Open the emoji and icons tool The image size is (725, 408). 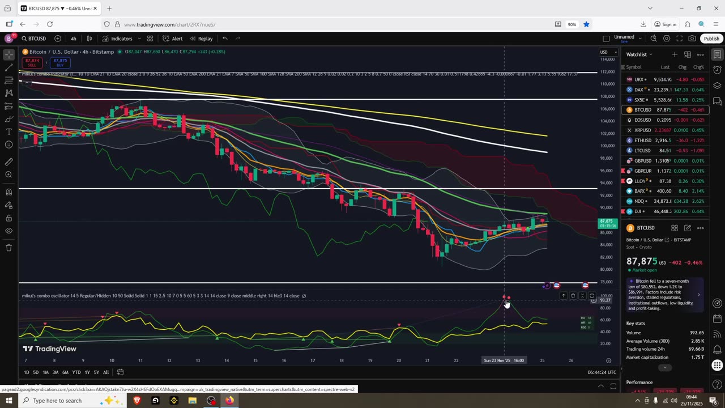point(8,145)
